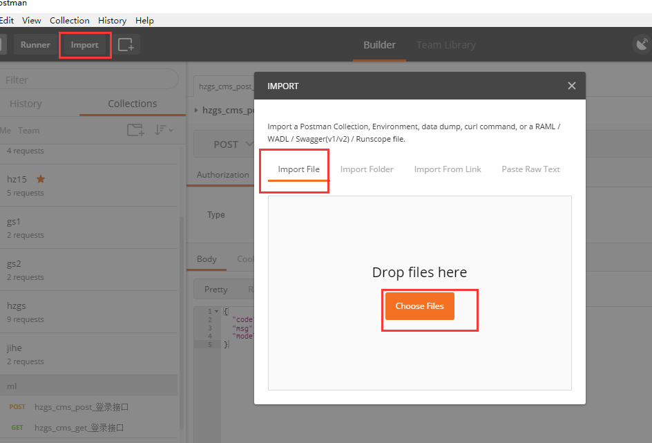Select the Pretty response view
Image resolution: width=652 pixels, height=443 pixels.
tap(215, 289)
